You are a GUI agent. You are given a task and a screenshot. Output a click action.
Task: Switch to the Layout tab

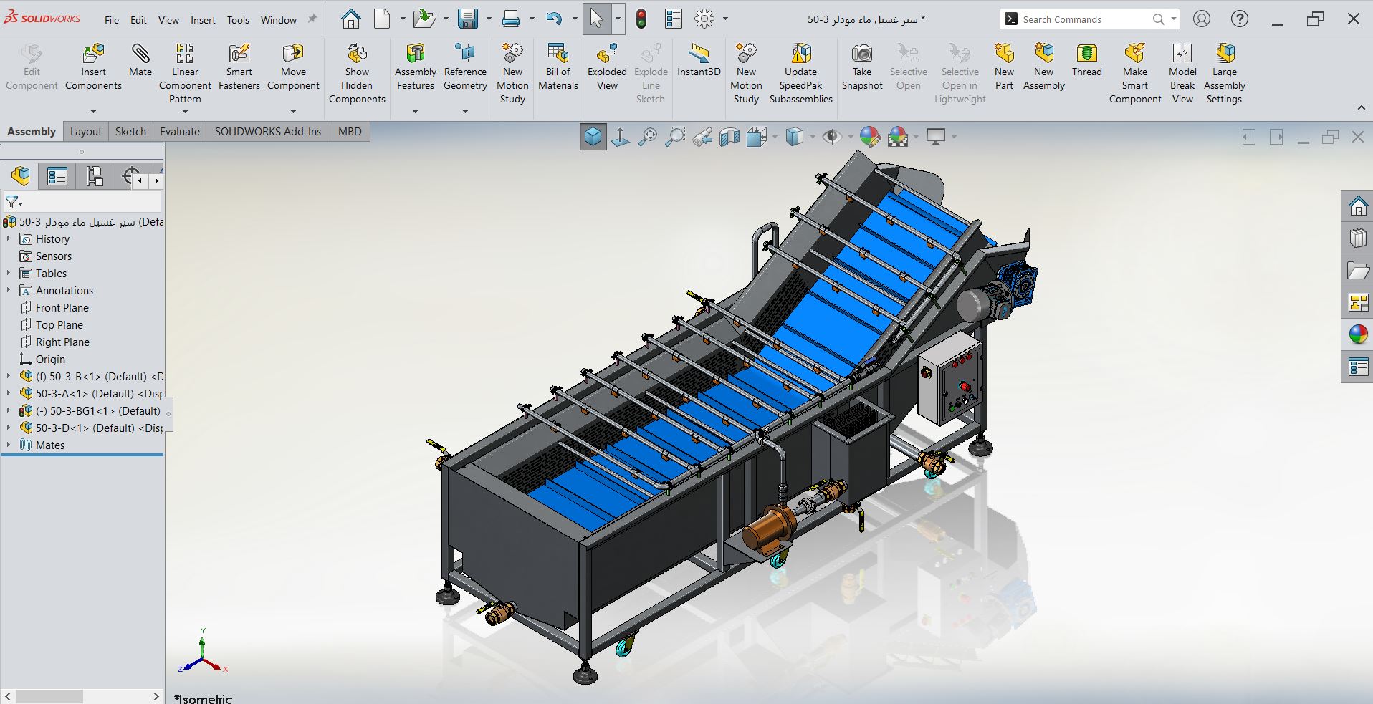(86, 132)
